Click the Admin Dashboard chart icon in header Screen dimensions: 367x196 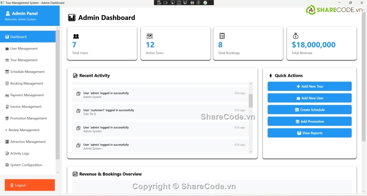point(71,18)
